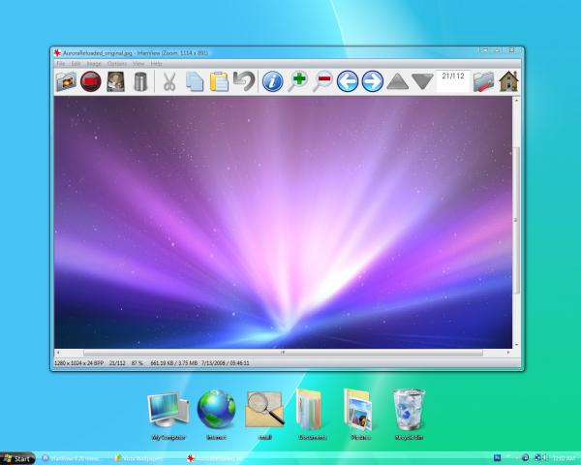Save the image using the disk drive icon

pyautogui.click(x=115, y=82)
